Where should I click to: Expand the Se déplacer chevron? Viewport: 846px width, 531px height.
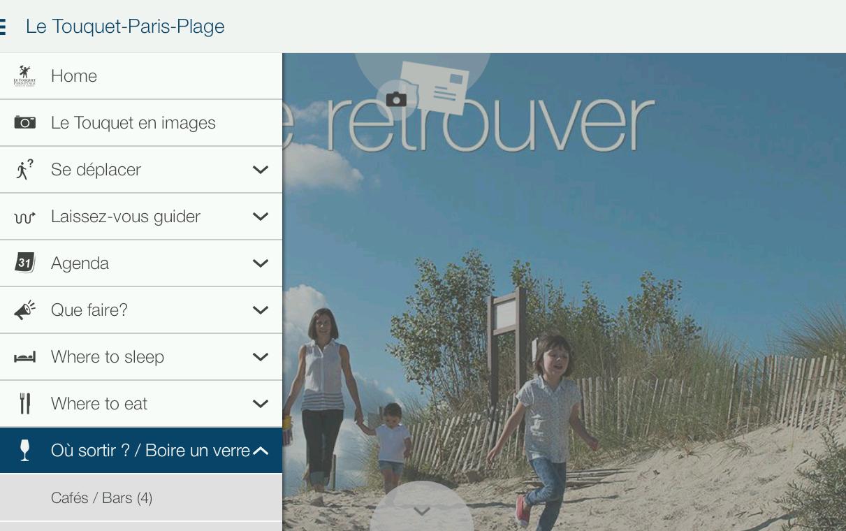pos(261,170)
